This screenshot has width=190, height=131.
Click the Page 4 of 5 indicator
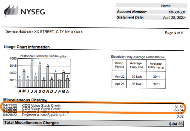click(x=174, y=33)
